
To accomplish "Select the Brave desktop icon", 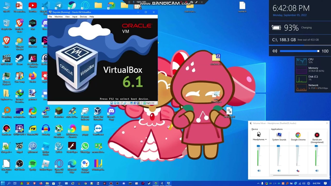I will pyautogui.click(x=6, y=42).
